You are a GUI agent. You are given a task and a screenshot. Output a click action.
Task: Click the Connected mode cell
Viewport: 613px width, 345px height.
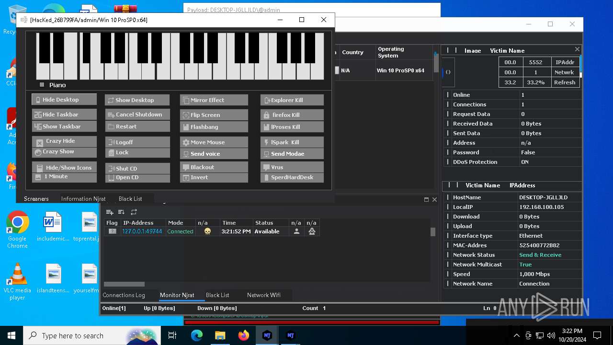pyautogui.click(x=181, y=231)
